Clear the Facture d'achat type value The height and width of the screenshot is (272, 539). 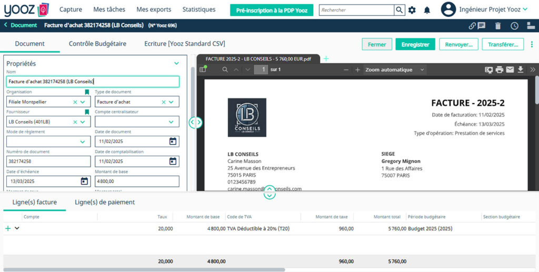pos(164,102)
